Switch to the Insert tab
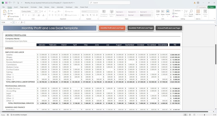This screenshot has height=116, width=217. (x=16, y=7)
